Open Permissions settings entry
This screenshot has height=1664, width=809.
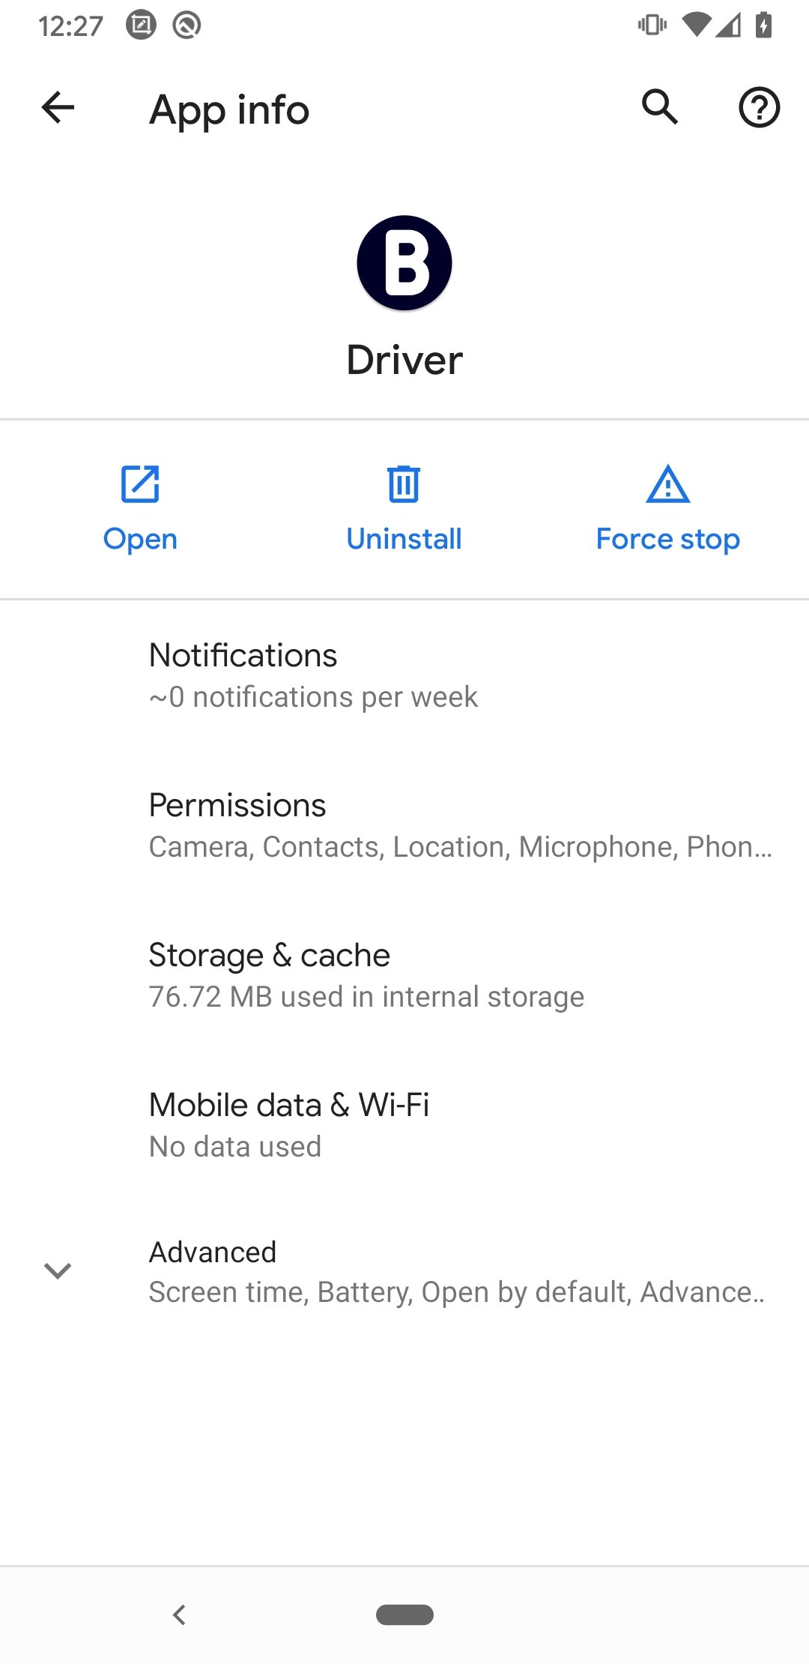coord(404,825)
